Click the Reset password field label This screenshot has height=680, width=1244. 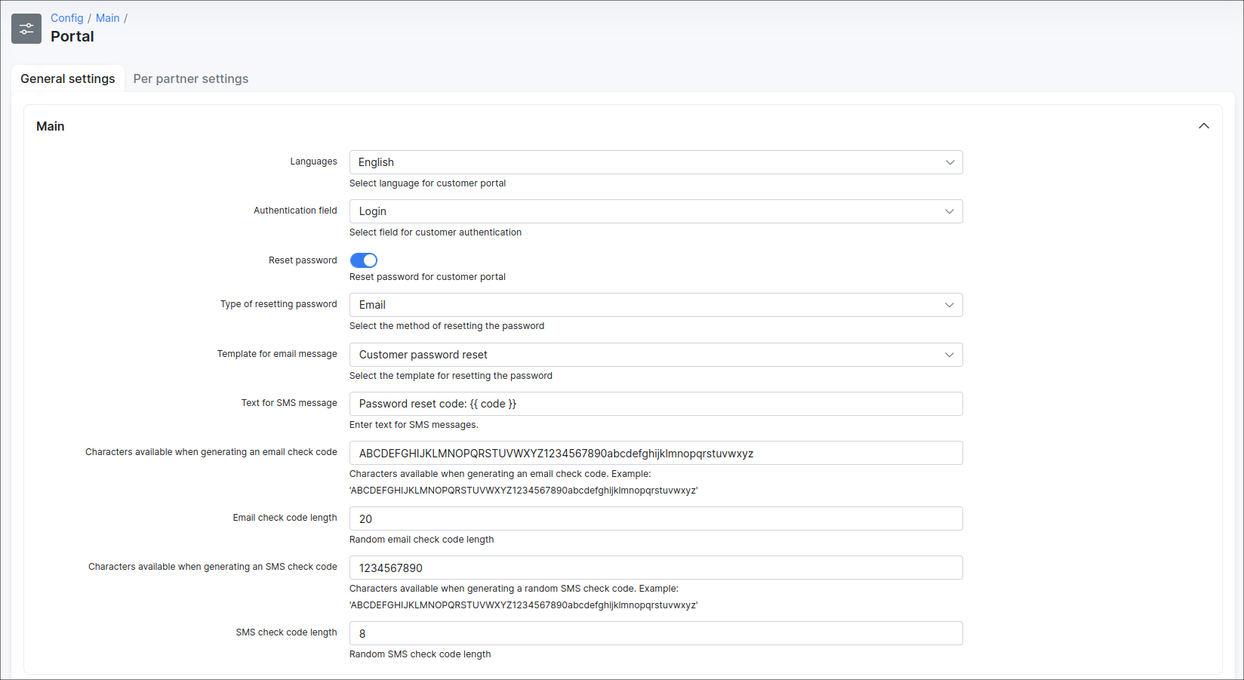pos(303,260)
